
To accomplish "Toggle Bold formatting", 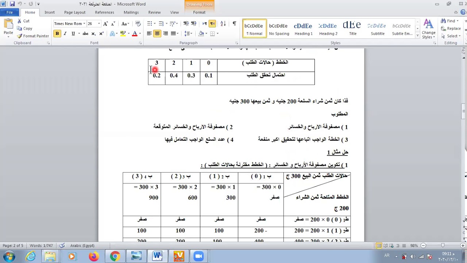I will coord(57,34).
